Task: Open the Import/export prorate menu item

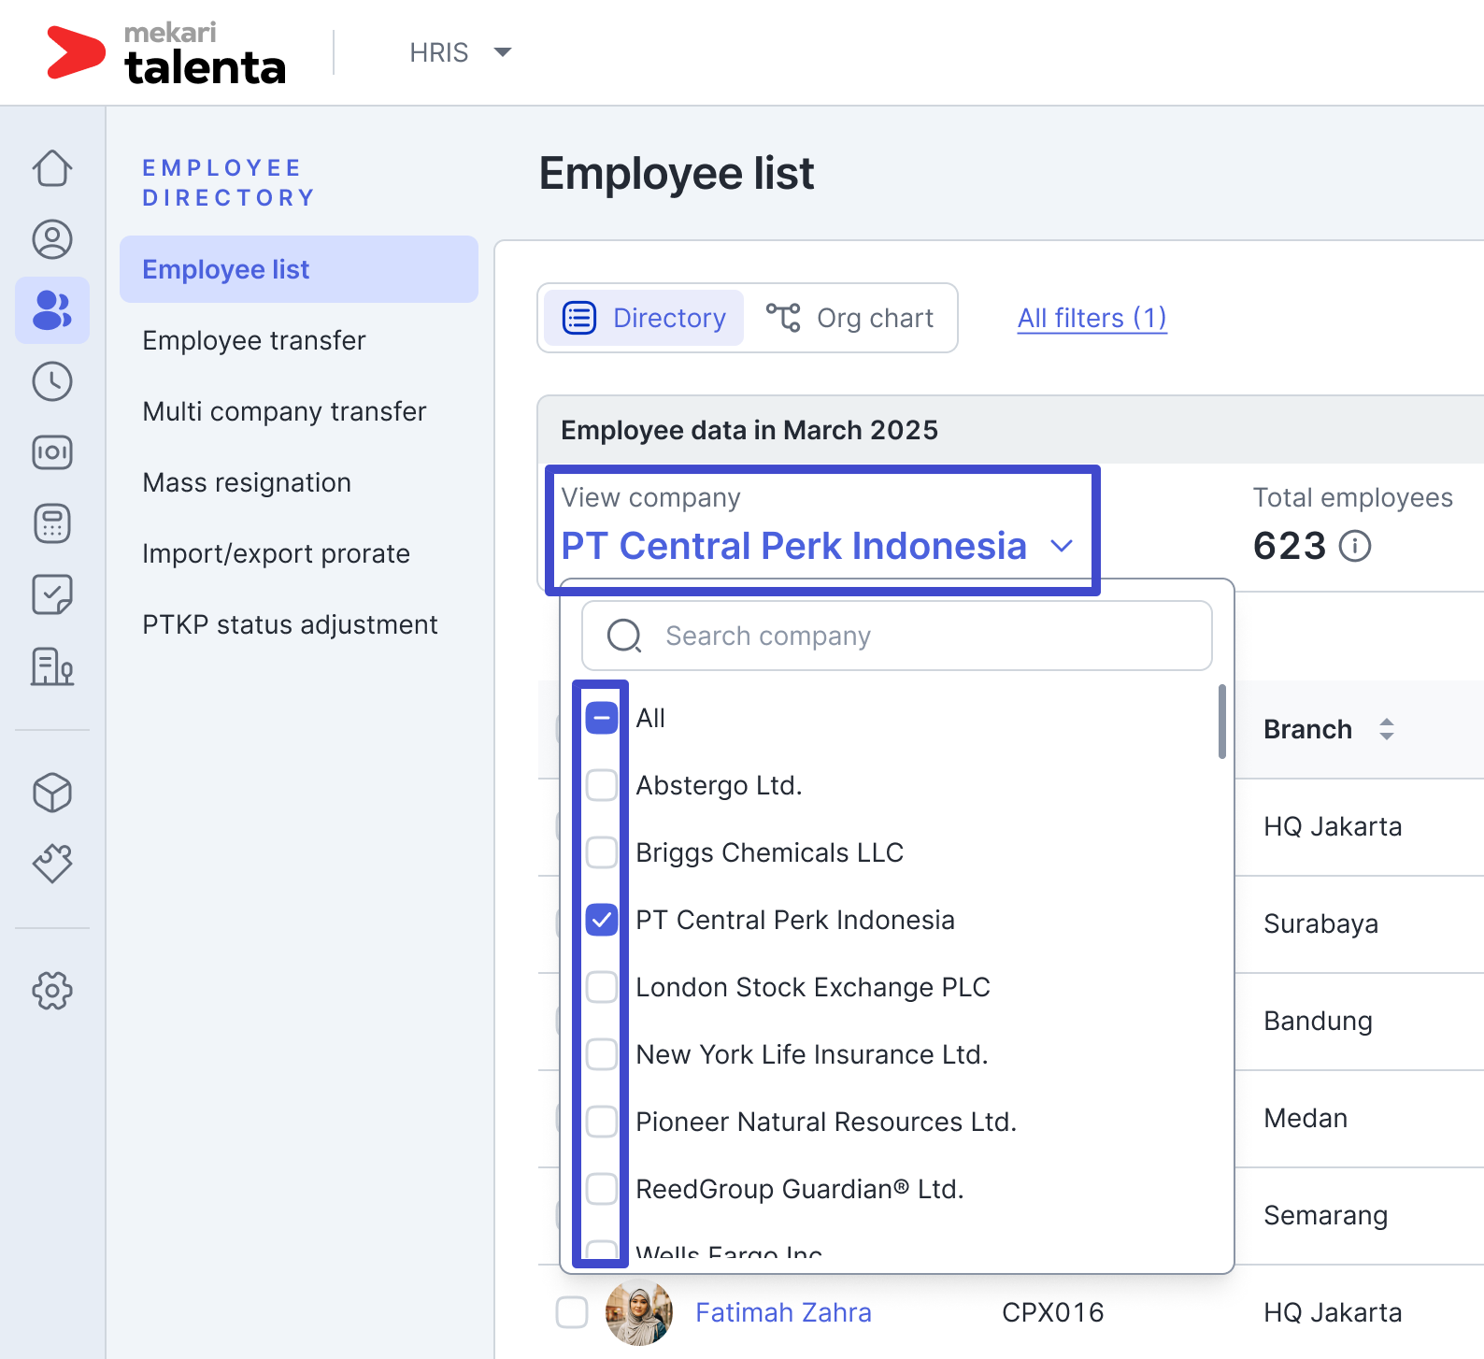Action: pos(276,553)
